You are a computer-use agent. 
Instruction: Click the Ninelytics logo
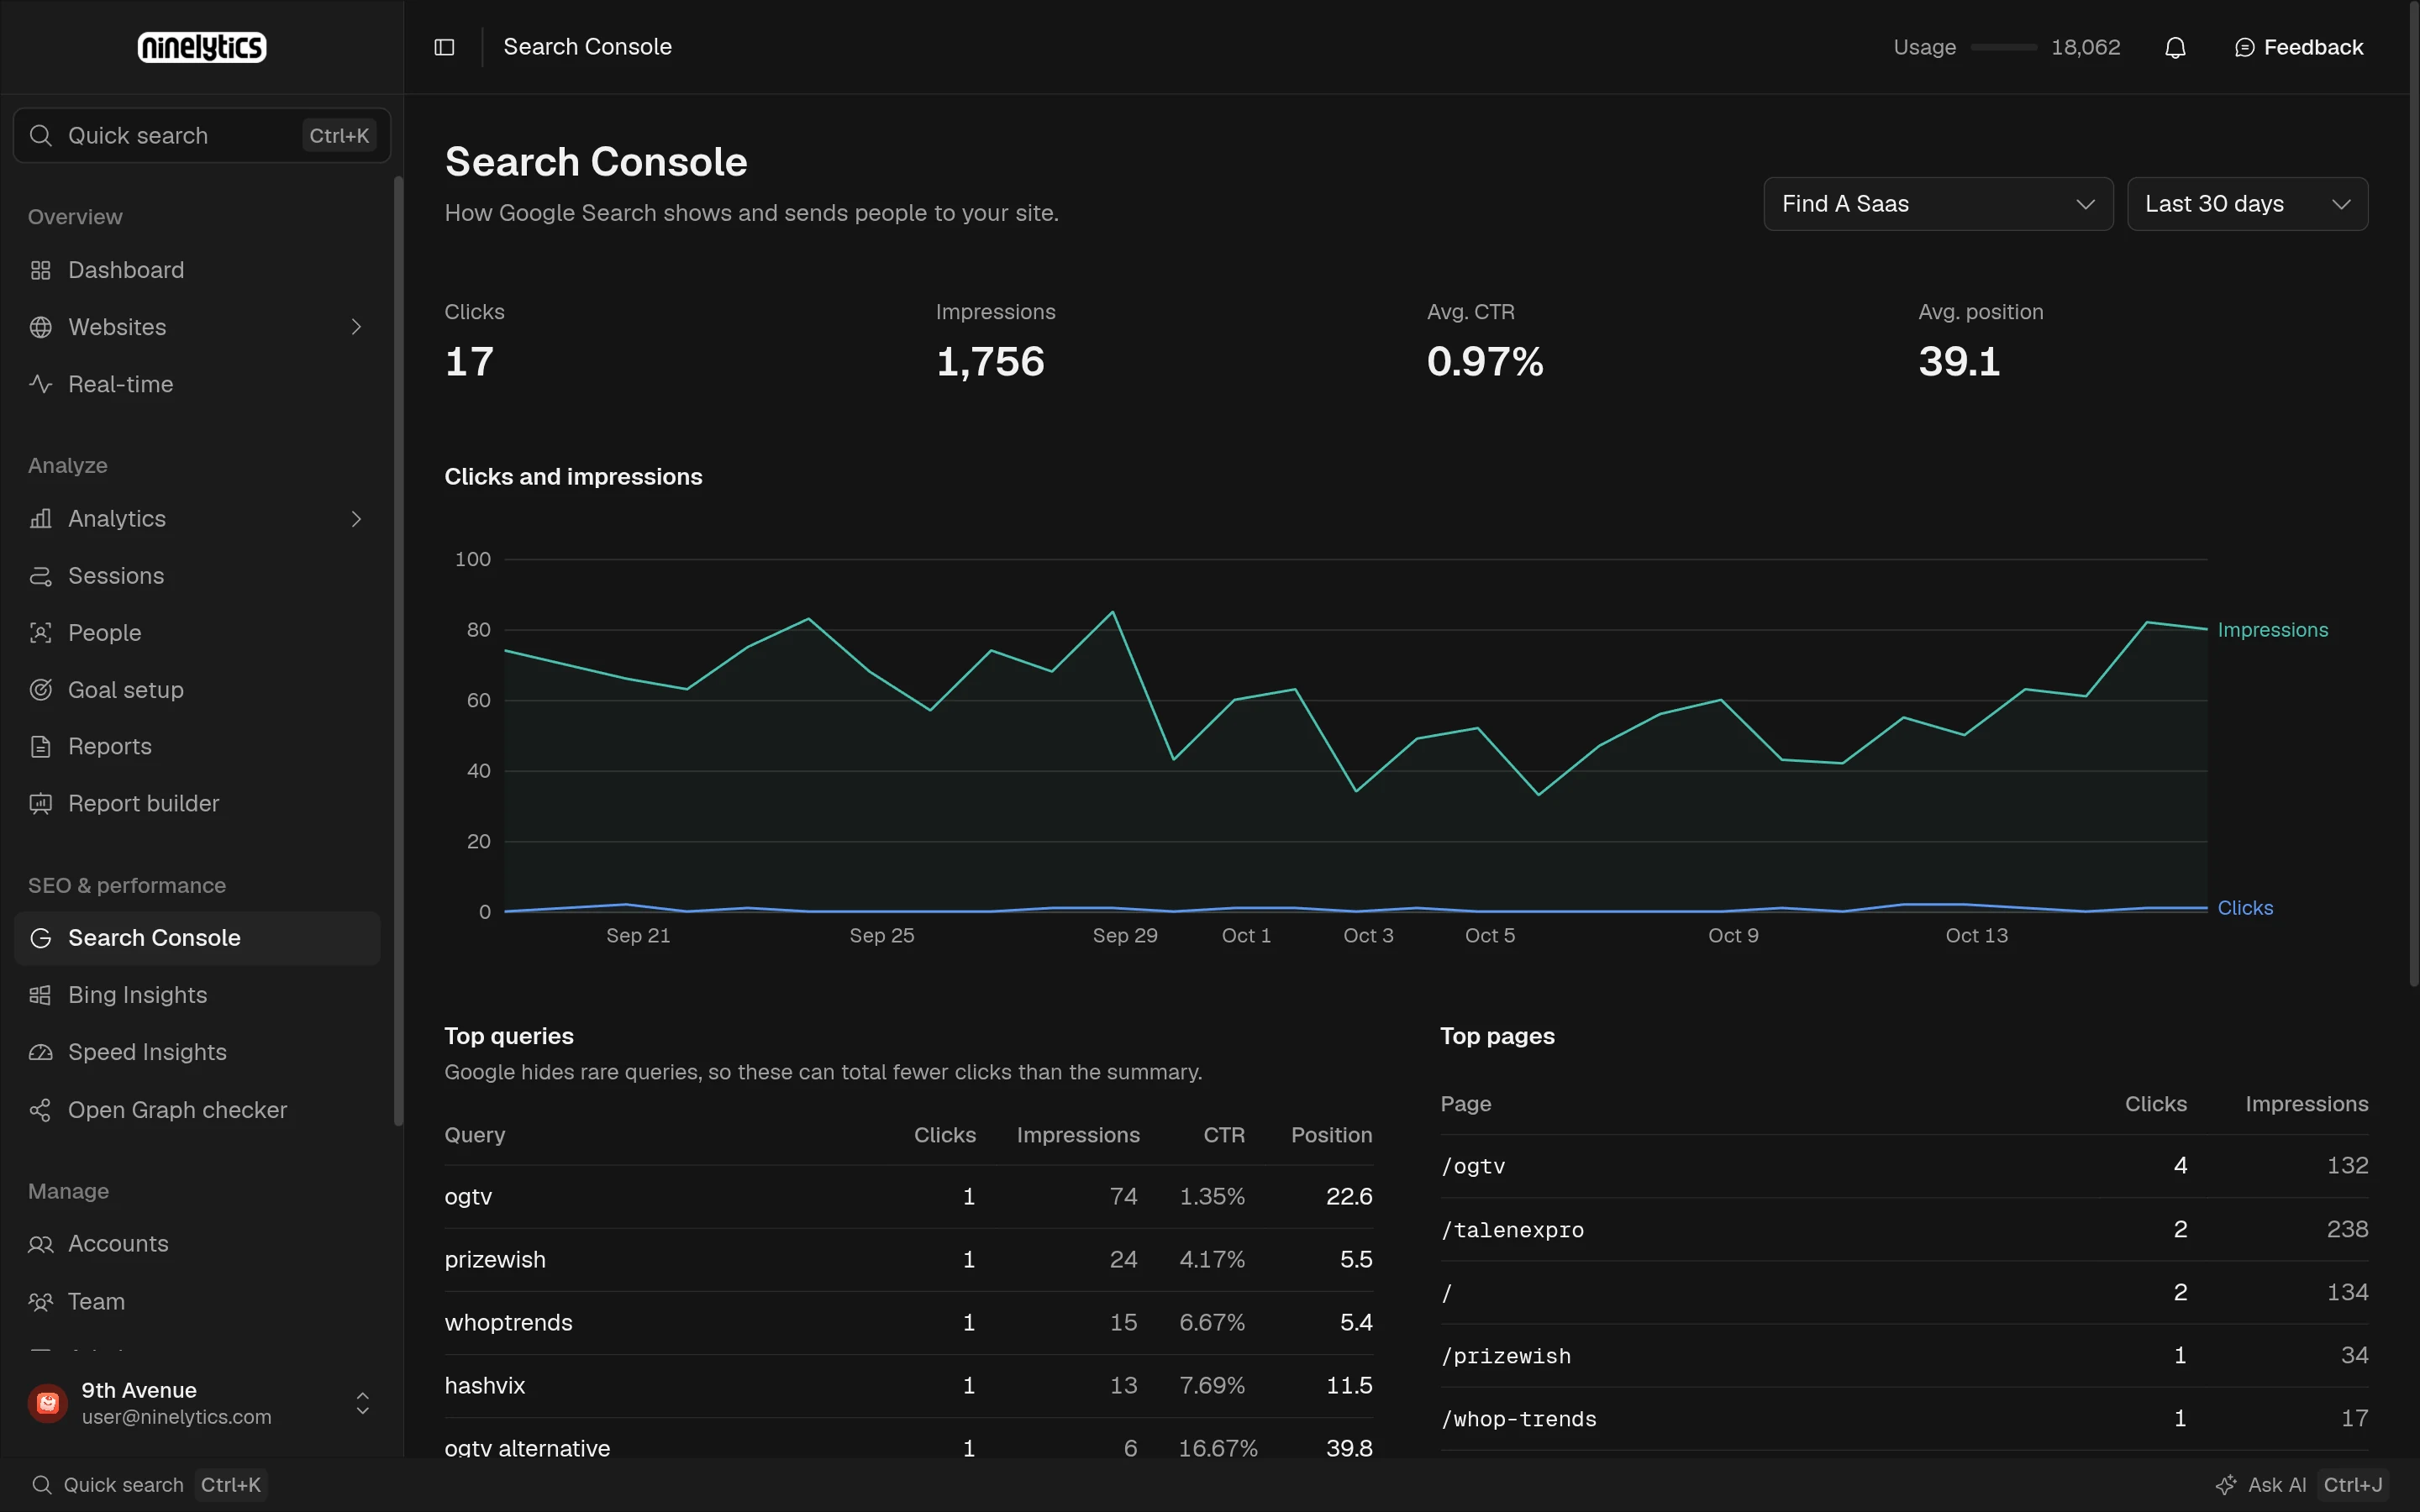coord(202,47)
